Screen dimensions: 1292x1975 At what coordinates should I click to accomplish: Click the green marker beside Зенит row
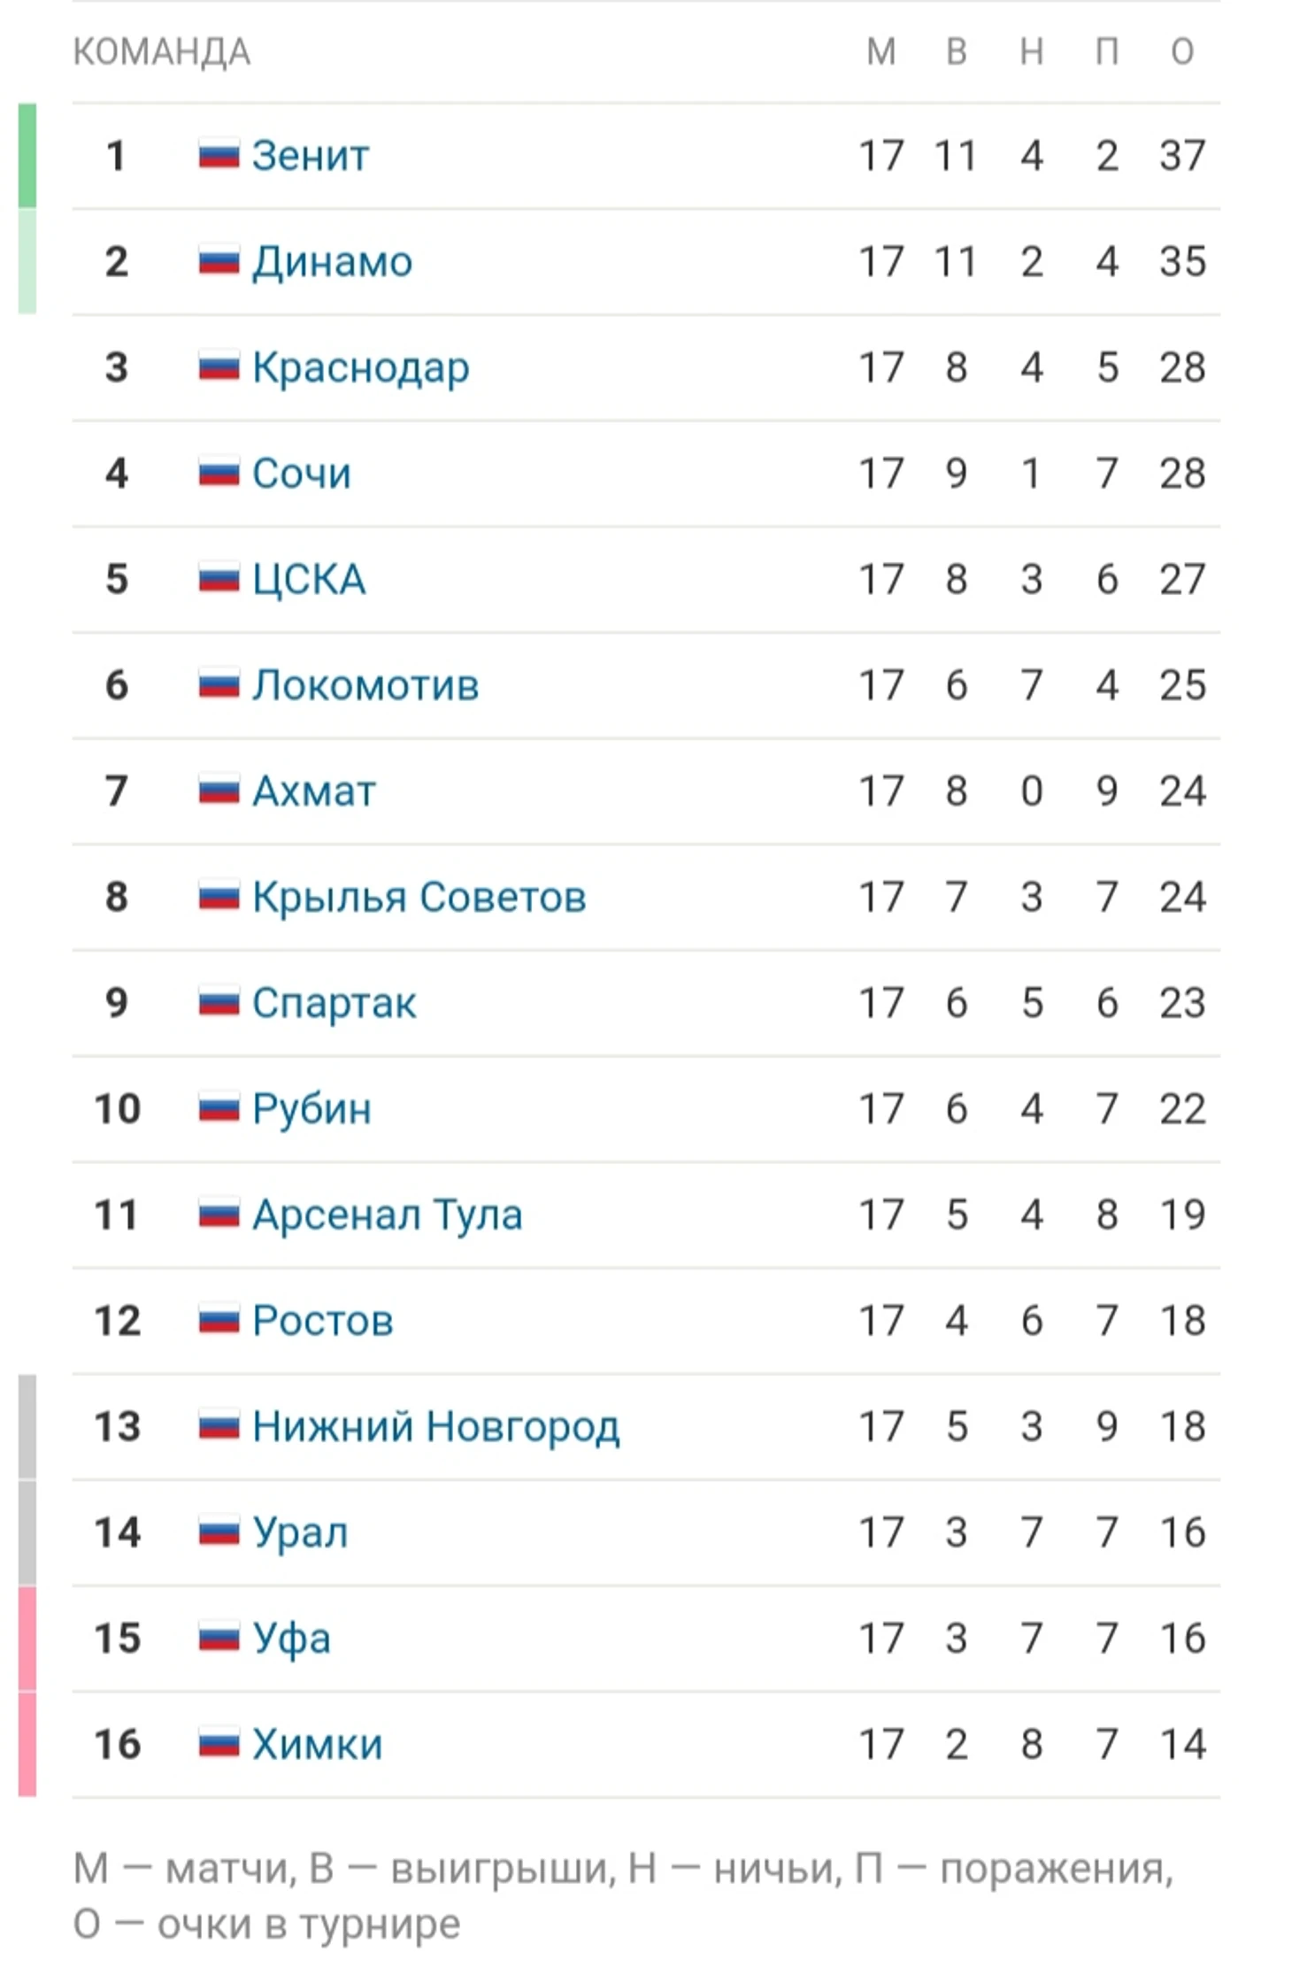27,156
